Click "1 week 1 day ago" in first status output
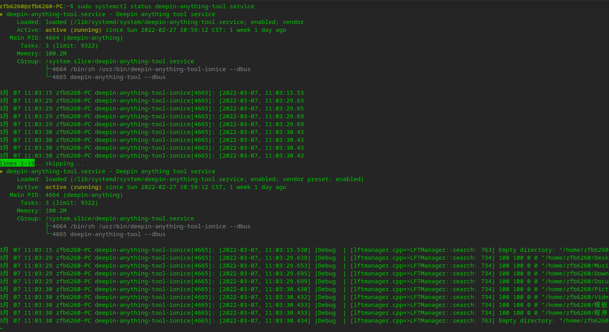Image resolution: width=609 pixels, height=332 pixels. (258, 30)
